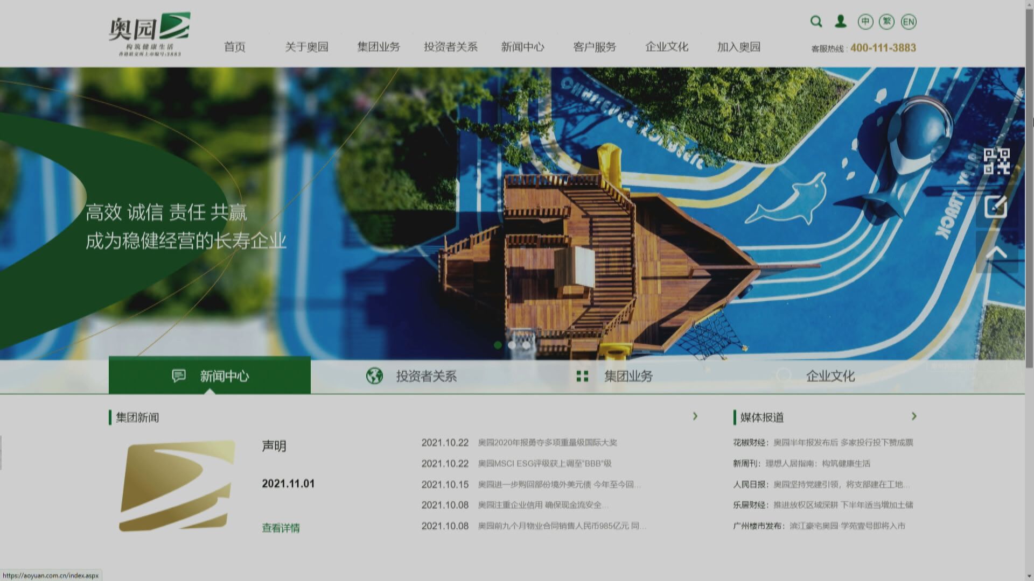
Task: Open the search magnifier icon
Action: click(816, 22)
